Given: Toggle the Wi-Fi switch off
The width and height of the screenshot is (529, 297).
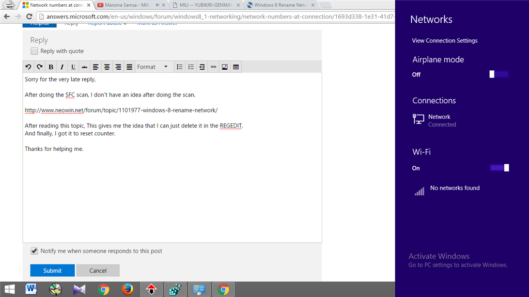Looking at the screenshot, I should (499, 168).
